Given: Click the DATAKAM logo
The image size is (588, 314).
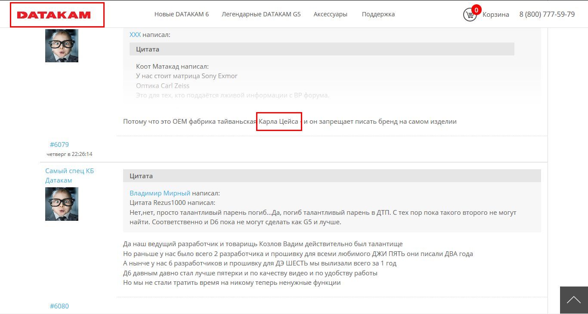Looking at the screenshot, I should 54,15.
